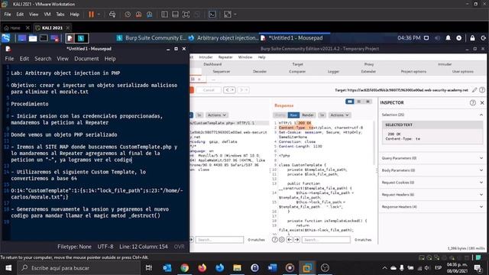Open Mousepad File menu
Viewport: 489px width, 275px height.
point(9,59)
